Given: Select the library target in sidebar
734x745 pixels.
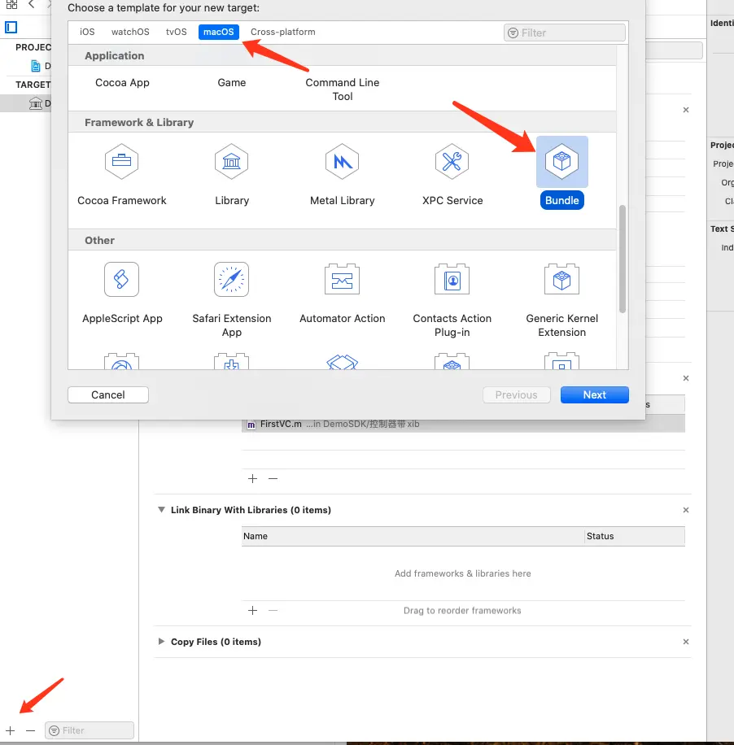Looking at the screenshot, I should point(36,103).
